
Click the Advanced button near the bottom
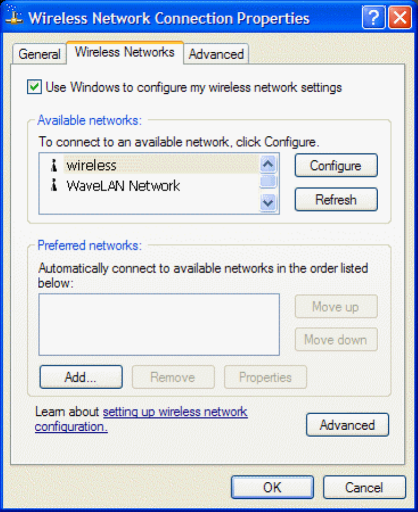click(x=347, y=425)
